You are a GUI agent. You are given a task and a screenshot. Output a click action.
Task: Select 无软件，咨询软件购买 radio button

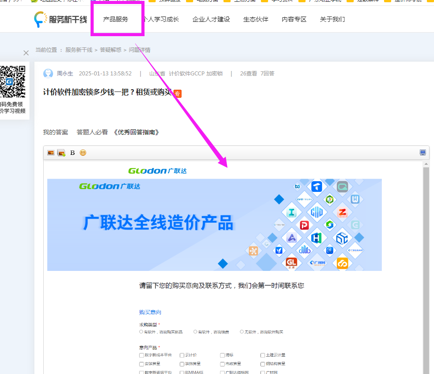pyautogui.click(x=242, y=332)
